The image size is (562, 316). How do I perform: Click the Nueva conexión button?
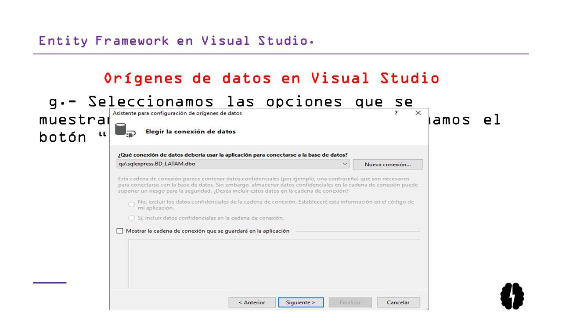(388, 165)
